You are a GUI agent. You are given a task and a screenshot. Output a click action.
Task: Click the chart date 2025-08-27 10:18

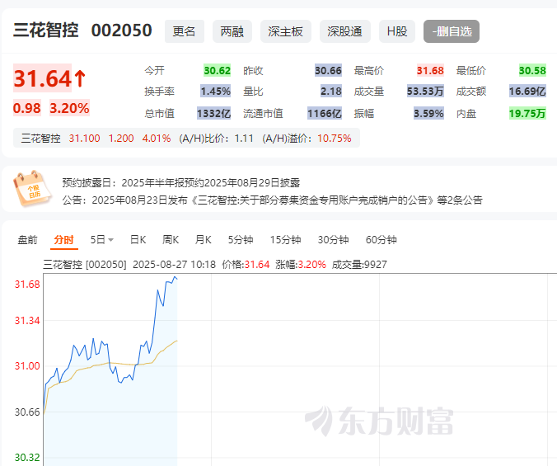click(174, 265)
